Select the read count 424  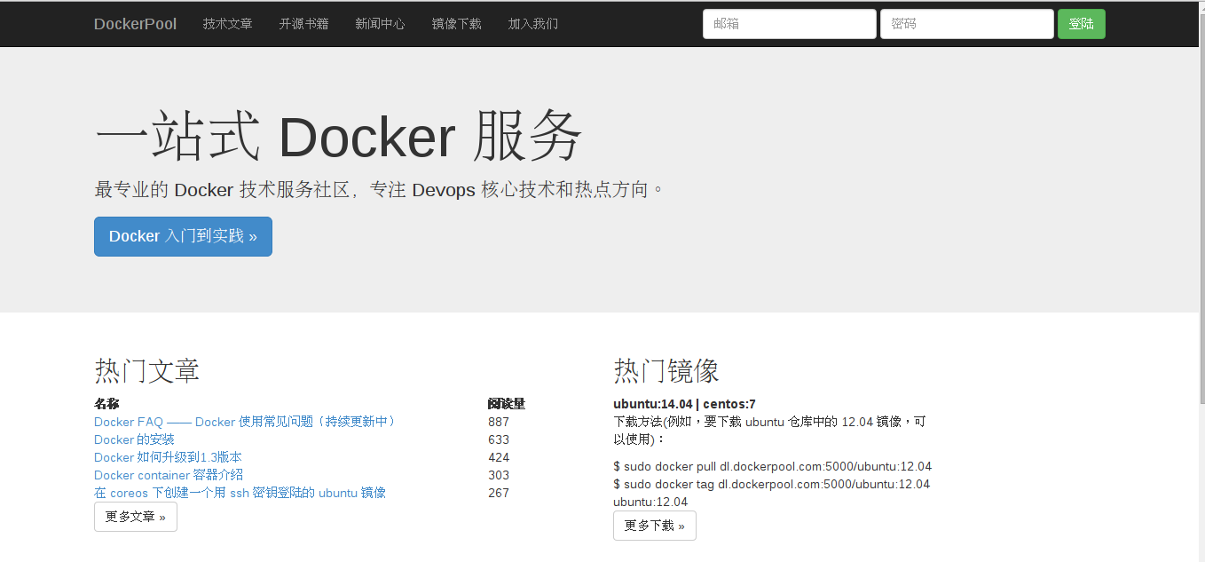499,457
